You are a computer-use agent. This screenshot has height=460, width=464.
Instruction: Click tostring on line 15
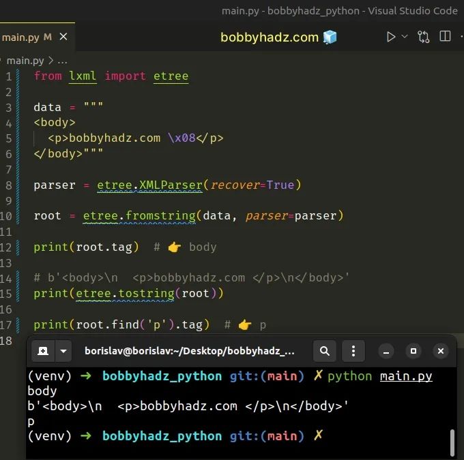coord(146,294)
